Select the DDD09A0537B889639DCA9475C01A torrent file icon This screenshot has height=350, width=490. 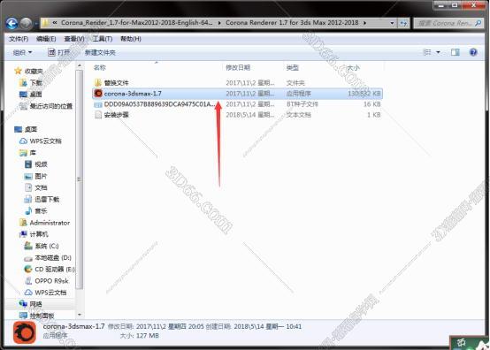tap(98, 104)
